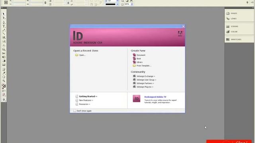This screenshot has width=255, height=143.
Task: Select the Direct Selection tool
Action: click(4, 18)
